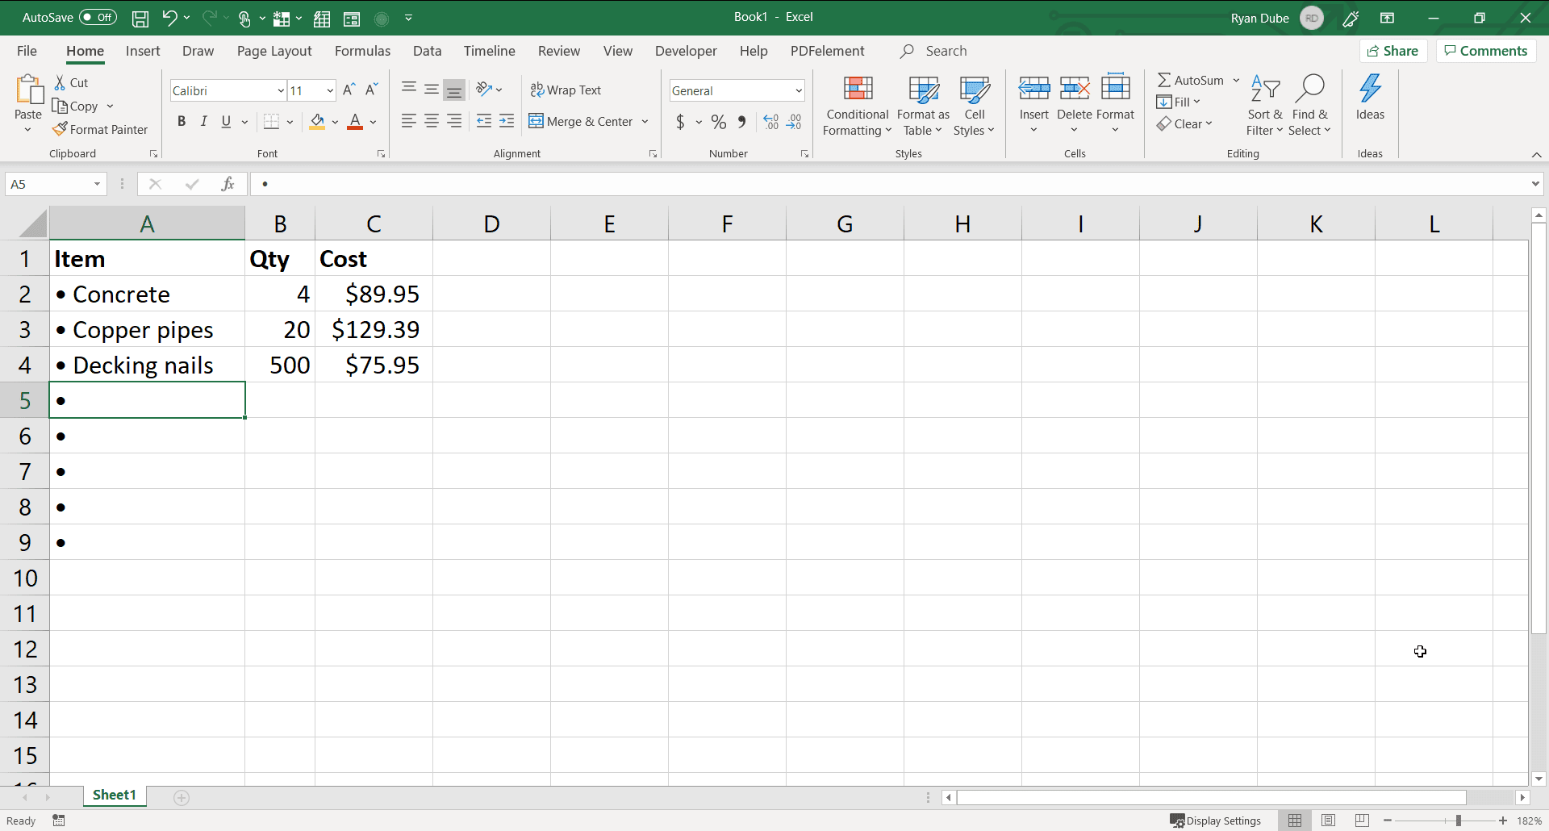
Task: Open Cell Styles gallery
Action: [x=974, y=106]
